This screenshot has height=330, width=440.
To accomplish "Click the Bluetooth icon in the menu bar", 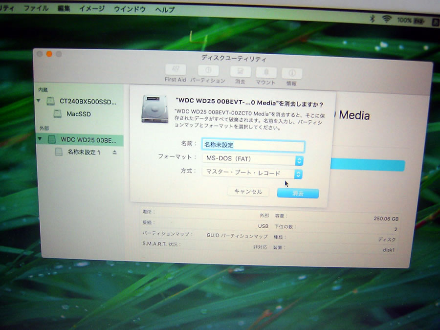I will pyautogui.click(x=372, y=19).
